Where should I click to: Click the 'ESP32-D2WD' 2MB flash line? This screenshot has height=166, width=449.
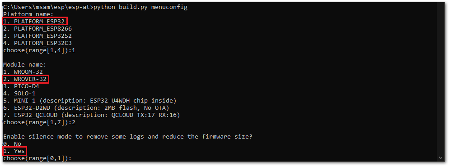(x=86, y=108)
